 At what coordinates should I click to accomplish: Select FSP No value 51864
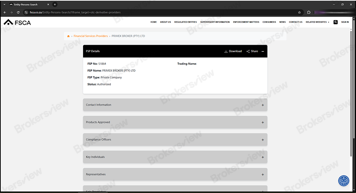(102, 64)
